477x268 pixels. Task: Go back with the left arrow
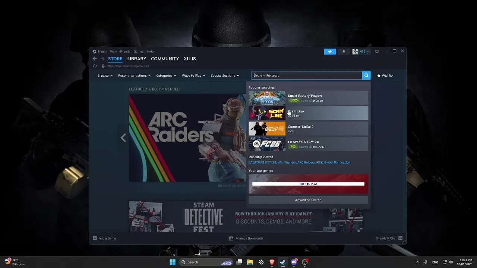[95, 59]
